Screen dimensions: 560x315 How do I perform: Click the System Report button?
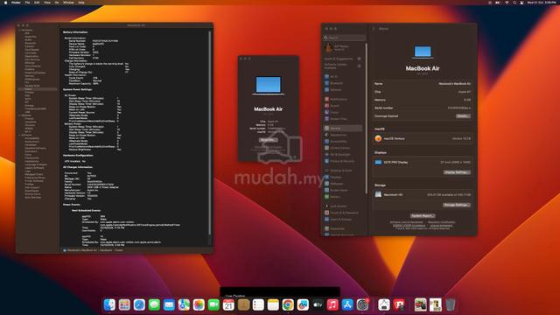pyautogui.click(x=423, y=216)
